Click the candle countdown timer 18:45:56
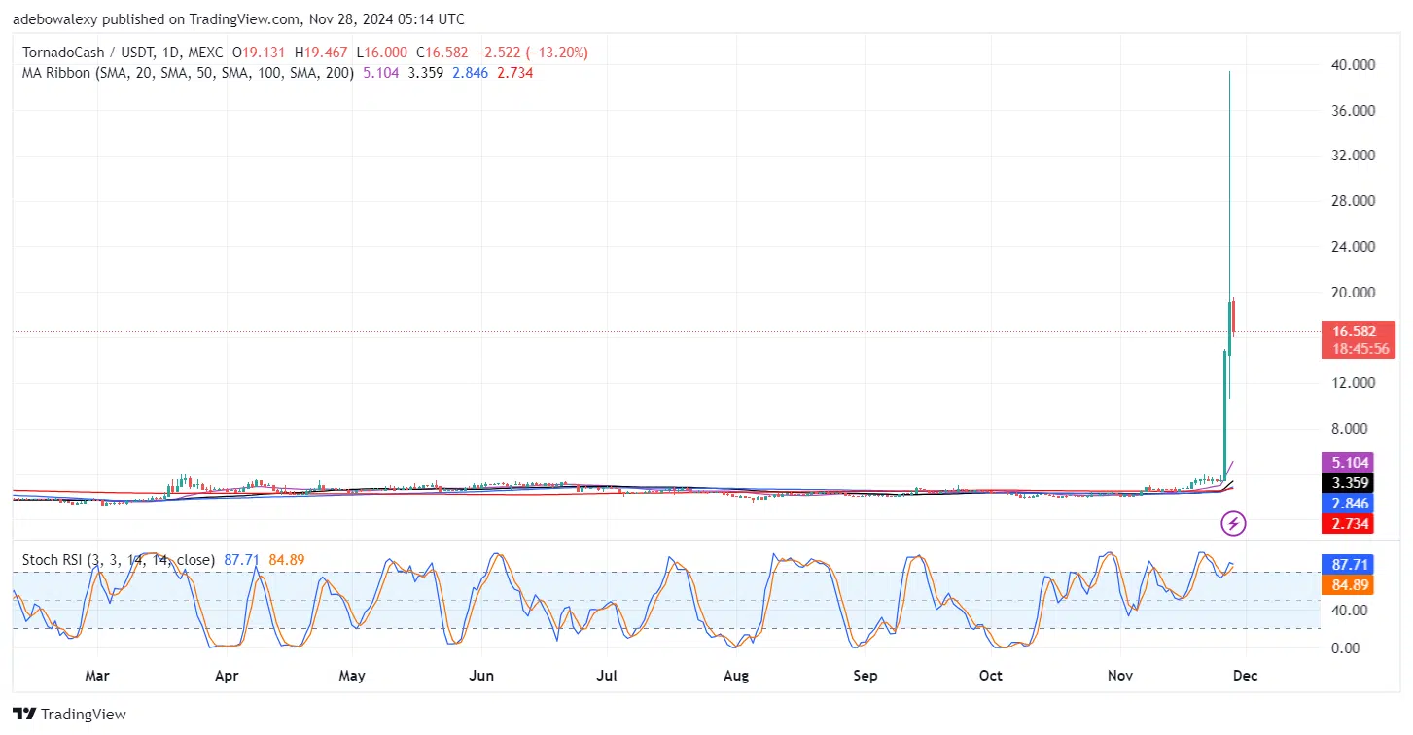Screen dimensions: 1413x735 1357,348
